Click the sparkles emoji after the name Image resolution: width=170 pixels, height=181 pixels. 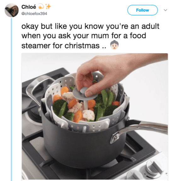tap(48, 6)
